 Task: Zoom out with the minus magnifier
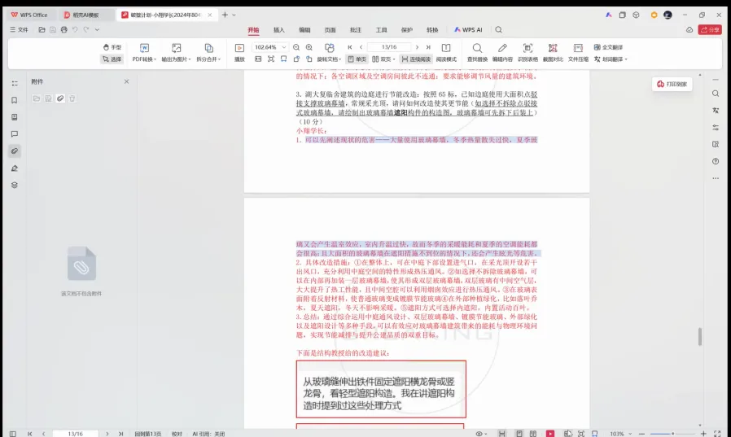(x=296, y=47)
